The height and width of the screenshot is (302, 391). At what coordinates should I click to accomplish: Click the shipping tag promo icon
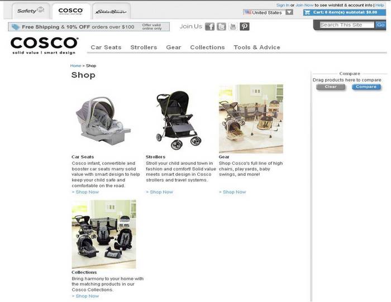point(15,27)
